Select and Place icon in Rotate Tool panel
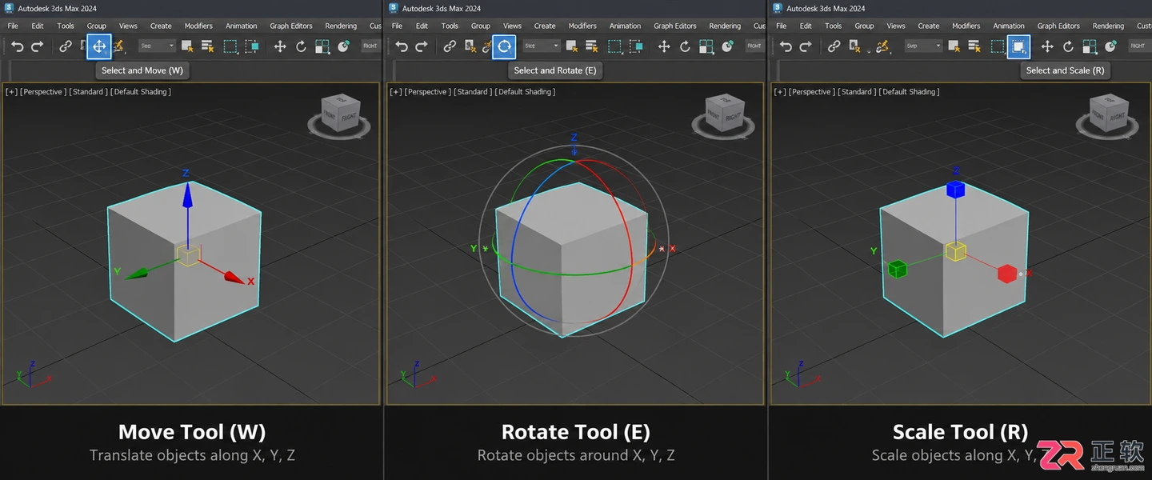 tap(728, 46)
